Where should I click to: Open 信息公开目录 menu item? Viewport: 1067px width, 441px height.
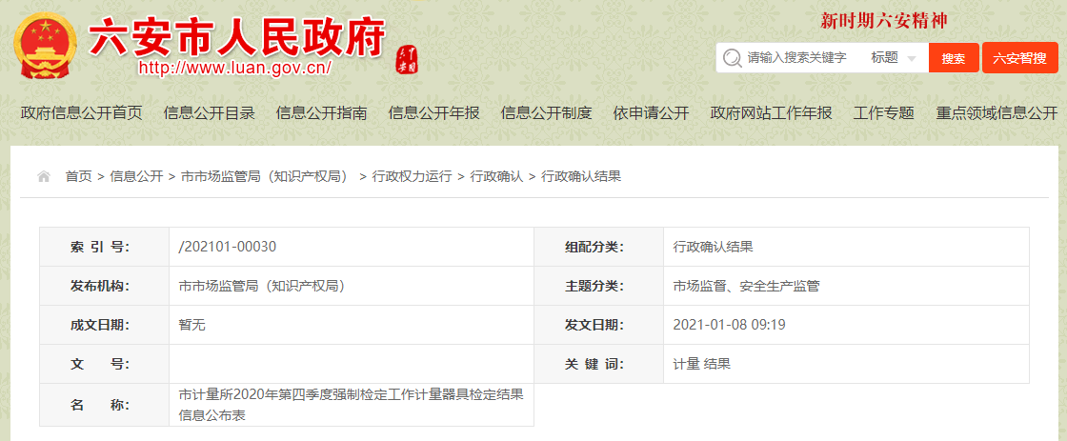(210, 112)
